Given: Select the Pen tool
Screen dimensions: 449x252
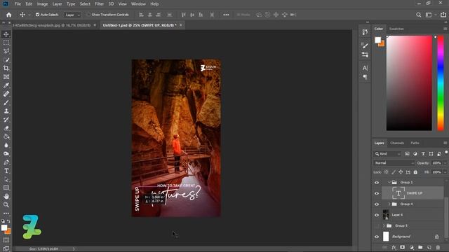Looking at the screenshot, I should tap(6, 162).
